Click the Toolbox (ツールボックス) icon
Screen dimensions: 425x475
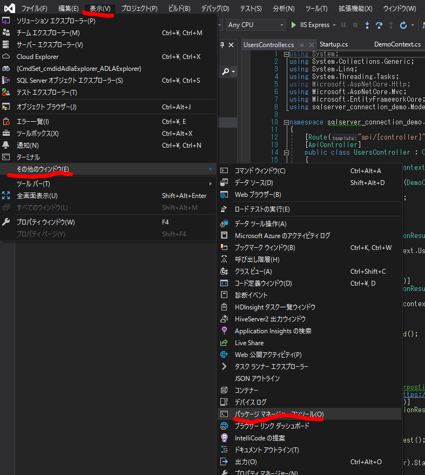pyautogui.click(x=6, y=133)
